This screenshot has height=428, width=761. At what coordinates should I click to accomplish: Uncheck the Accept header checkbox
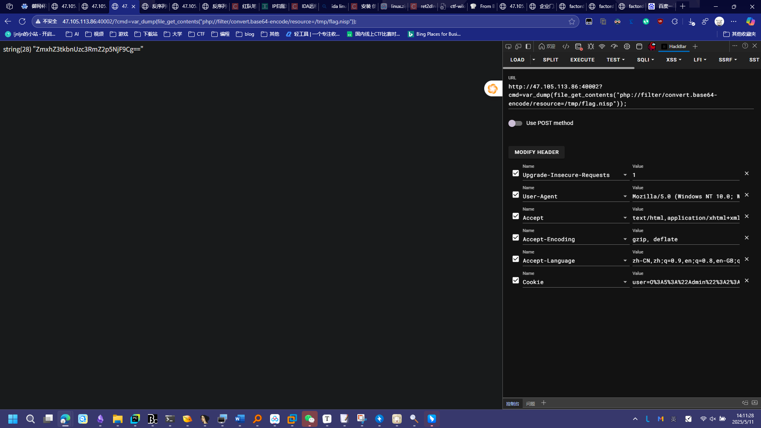[x=516, y=216]
